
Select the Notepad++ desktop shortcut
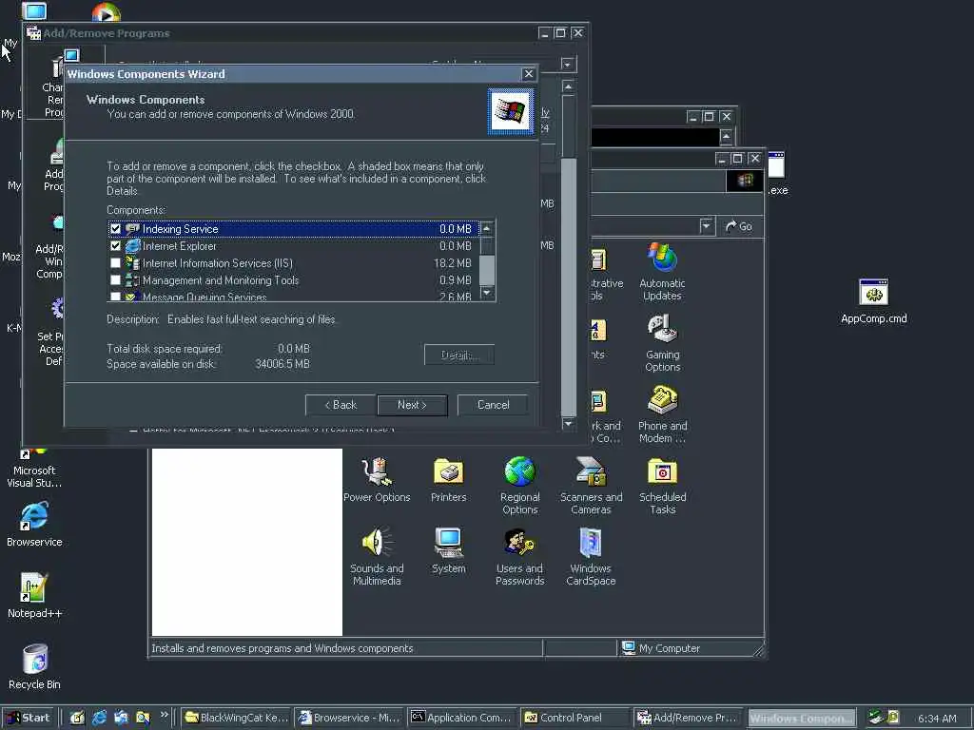pos(34,596)
